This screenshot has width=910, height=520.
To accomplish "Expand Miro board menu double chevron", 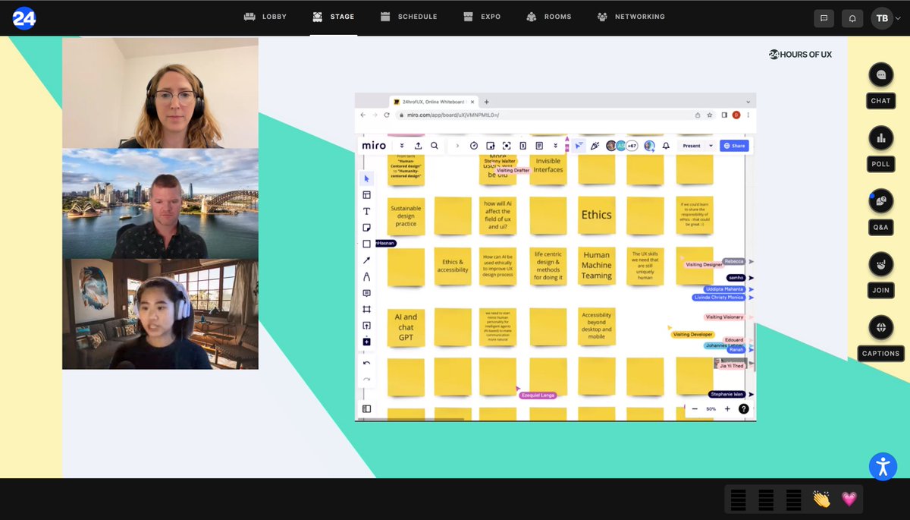I will tap(402, 145).
